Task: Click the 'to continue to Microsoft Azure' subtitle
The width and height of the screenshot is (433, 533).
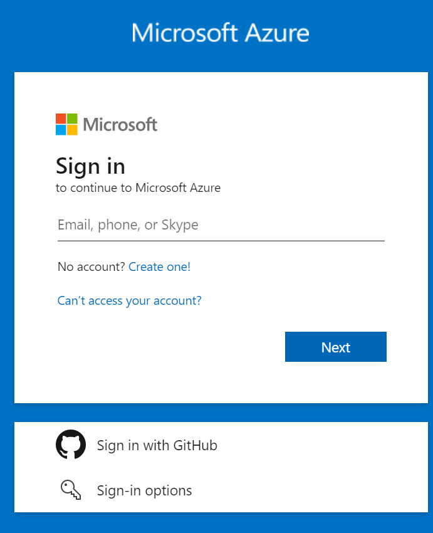Action: 138,187
